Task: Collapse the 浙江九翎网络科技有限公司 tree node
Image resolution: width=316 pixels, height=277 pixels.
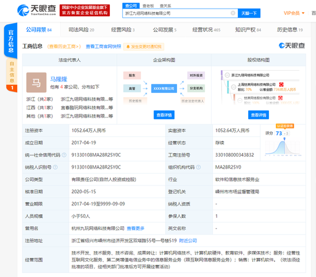Action: tap(227, 75)
